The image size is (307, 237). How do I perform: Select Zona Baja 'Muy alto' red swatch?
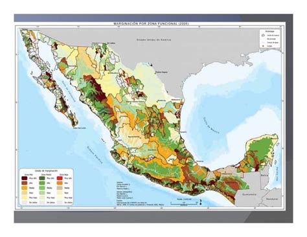tap(60, 178)
